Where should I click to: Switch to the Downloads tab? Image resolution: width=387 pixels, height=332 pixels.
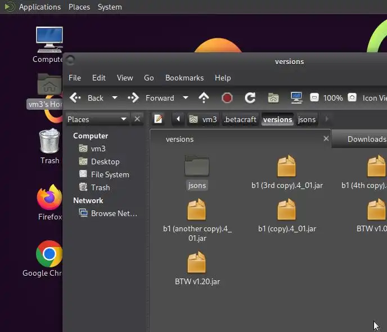coord(360,139)
